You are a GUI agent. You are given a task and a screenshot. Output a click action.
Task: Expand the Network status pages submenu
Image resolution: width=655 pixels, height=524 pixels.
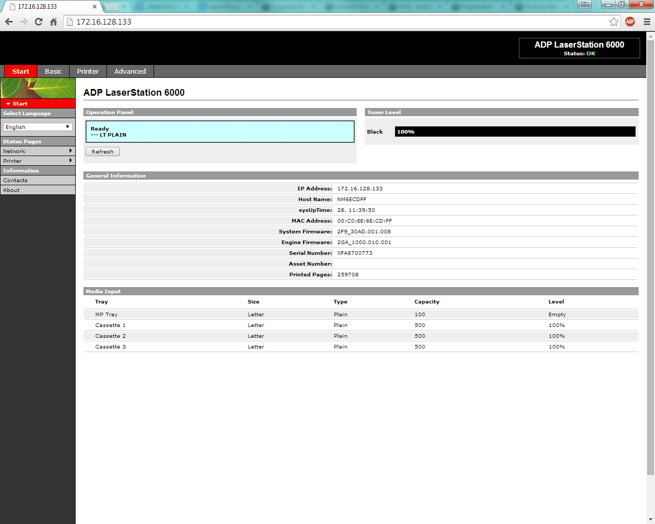pyautogui.click(x=38, y=151)
